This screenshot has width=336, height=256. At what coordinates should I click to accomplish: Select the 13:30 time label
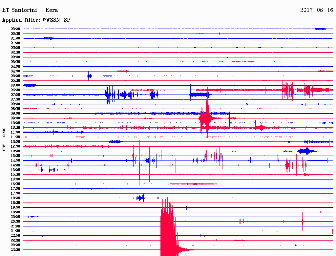pos(15,156)
